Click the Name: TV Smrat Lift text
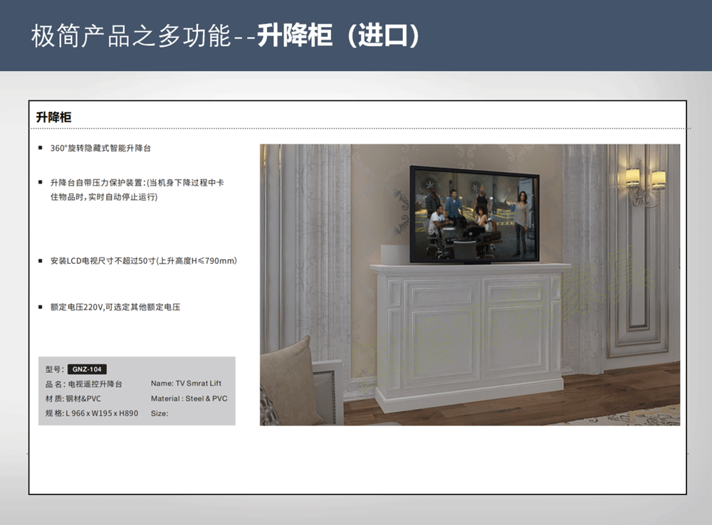 click(186, 384)
